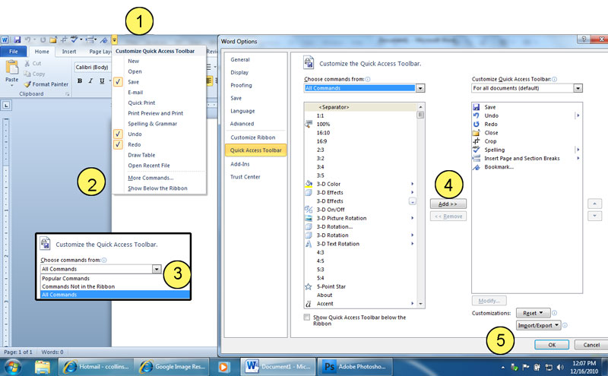Toggle Bold formatting in the ribbon

[x=80, y=81]
